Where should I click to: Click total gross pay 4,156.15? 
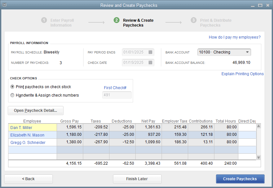pyautogui.click(x=74, y=163)
